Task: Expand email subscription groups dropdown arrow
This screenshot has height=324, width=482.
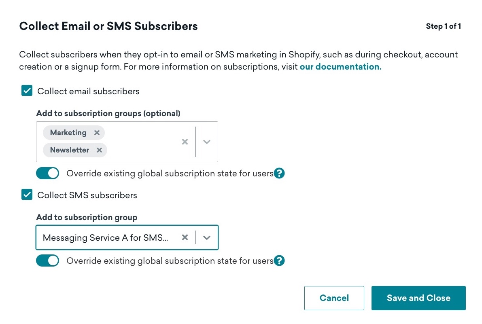Action: [x=207, y=142]
